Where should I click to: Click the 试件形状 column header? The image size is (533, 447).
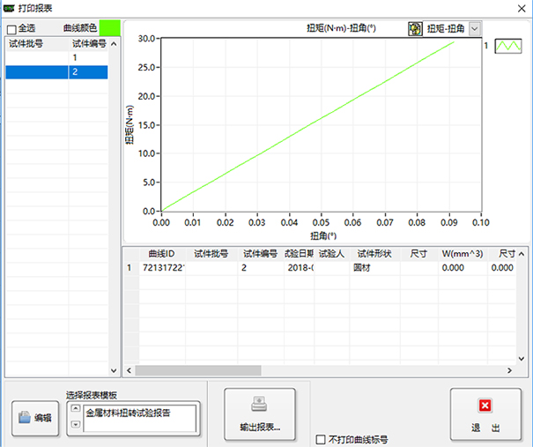point(374,254)
